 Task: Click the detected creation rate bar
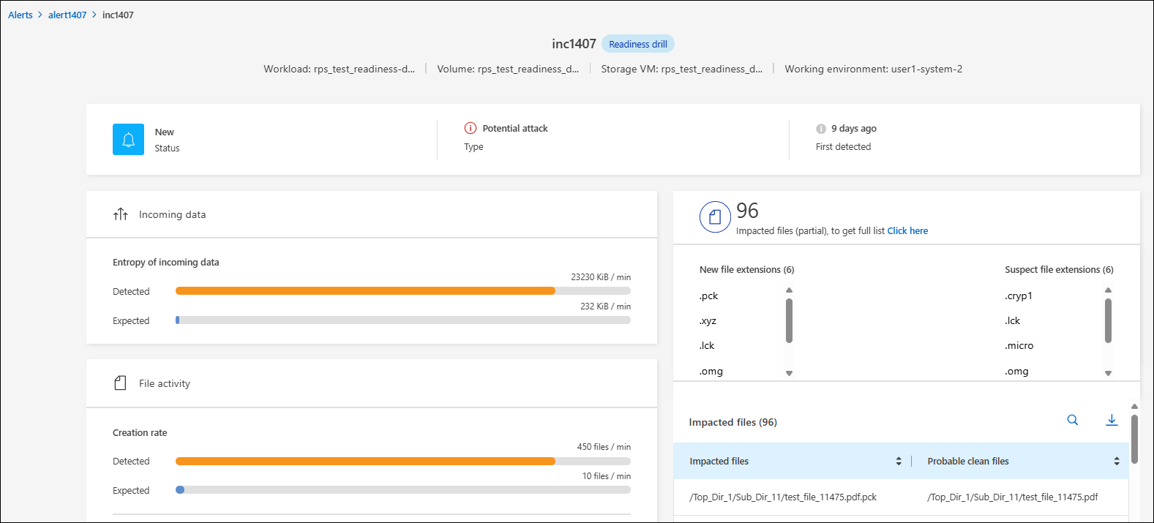point(365,461)
